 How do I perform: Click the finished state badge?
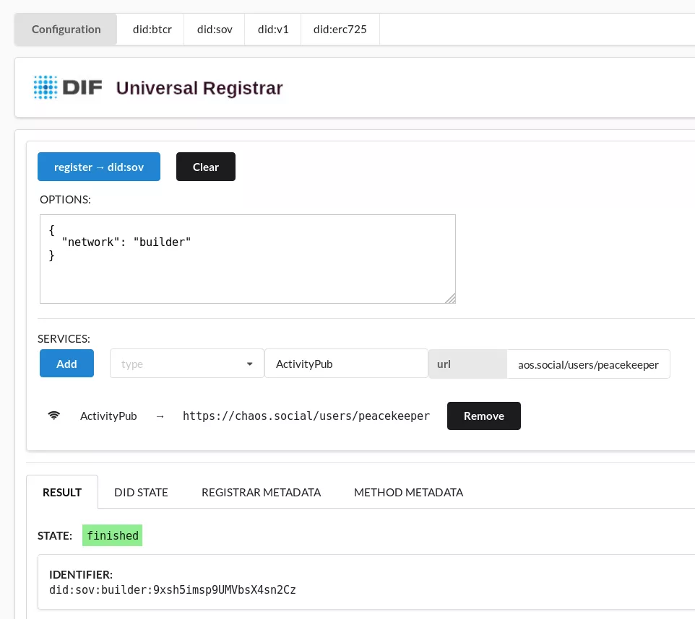click(x=112, y=535)
